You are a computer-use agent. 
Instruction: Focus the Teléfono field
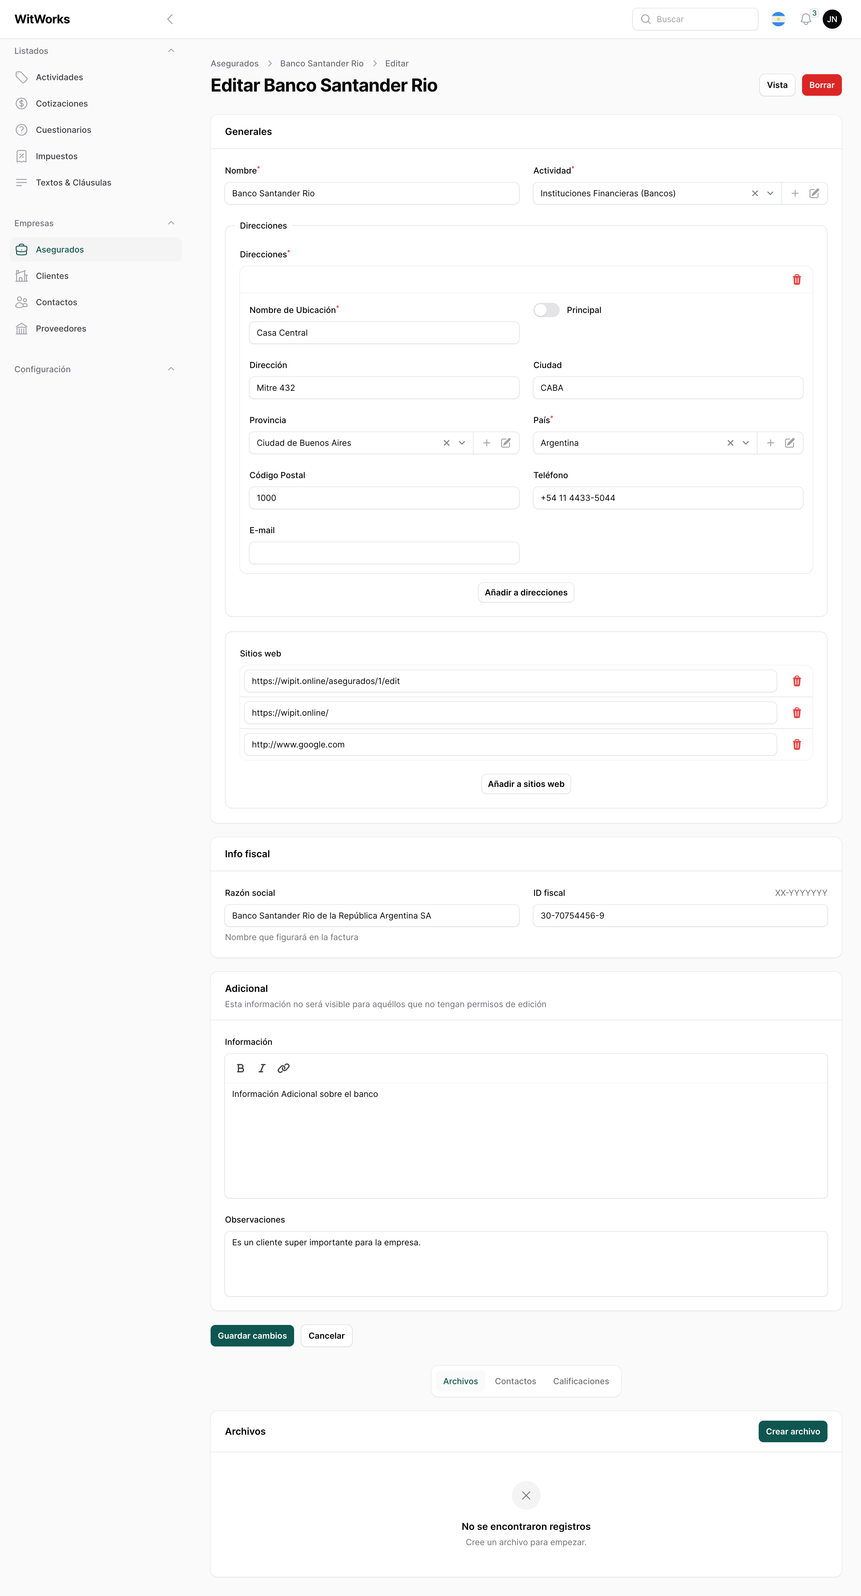click(668, 498)
